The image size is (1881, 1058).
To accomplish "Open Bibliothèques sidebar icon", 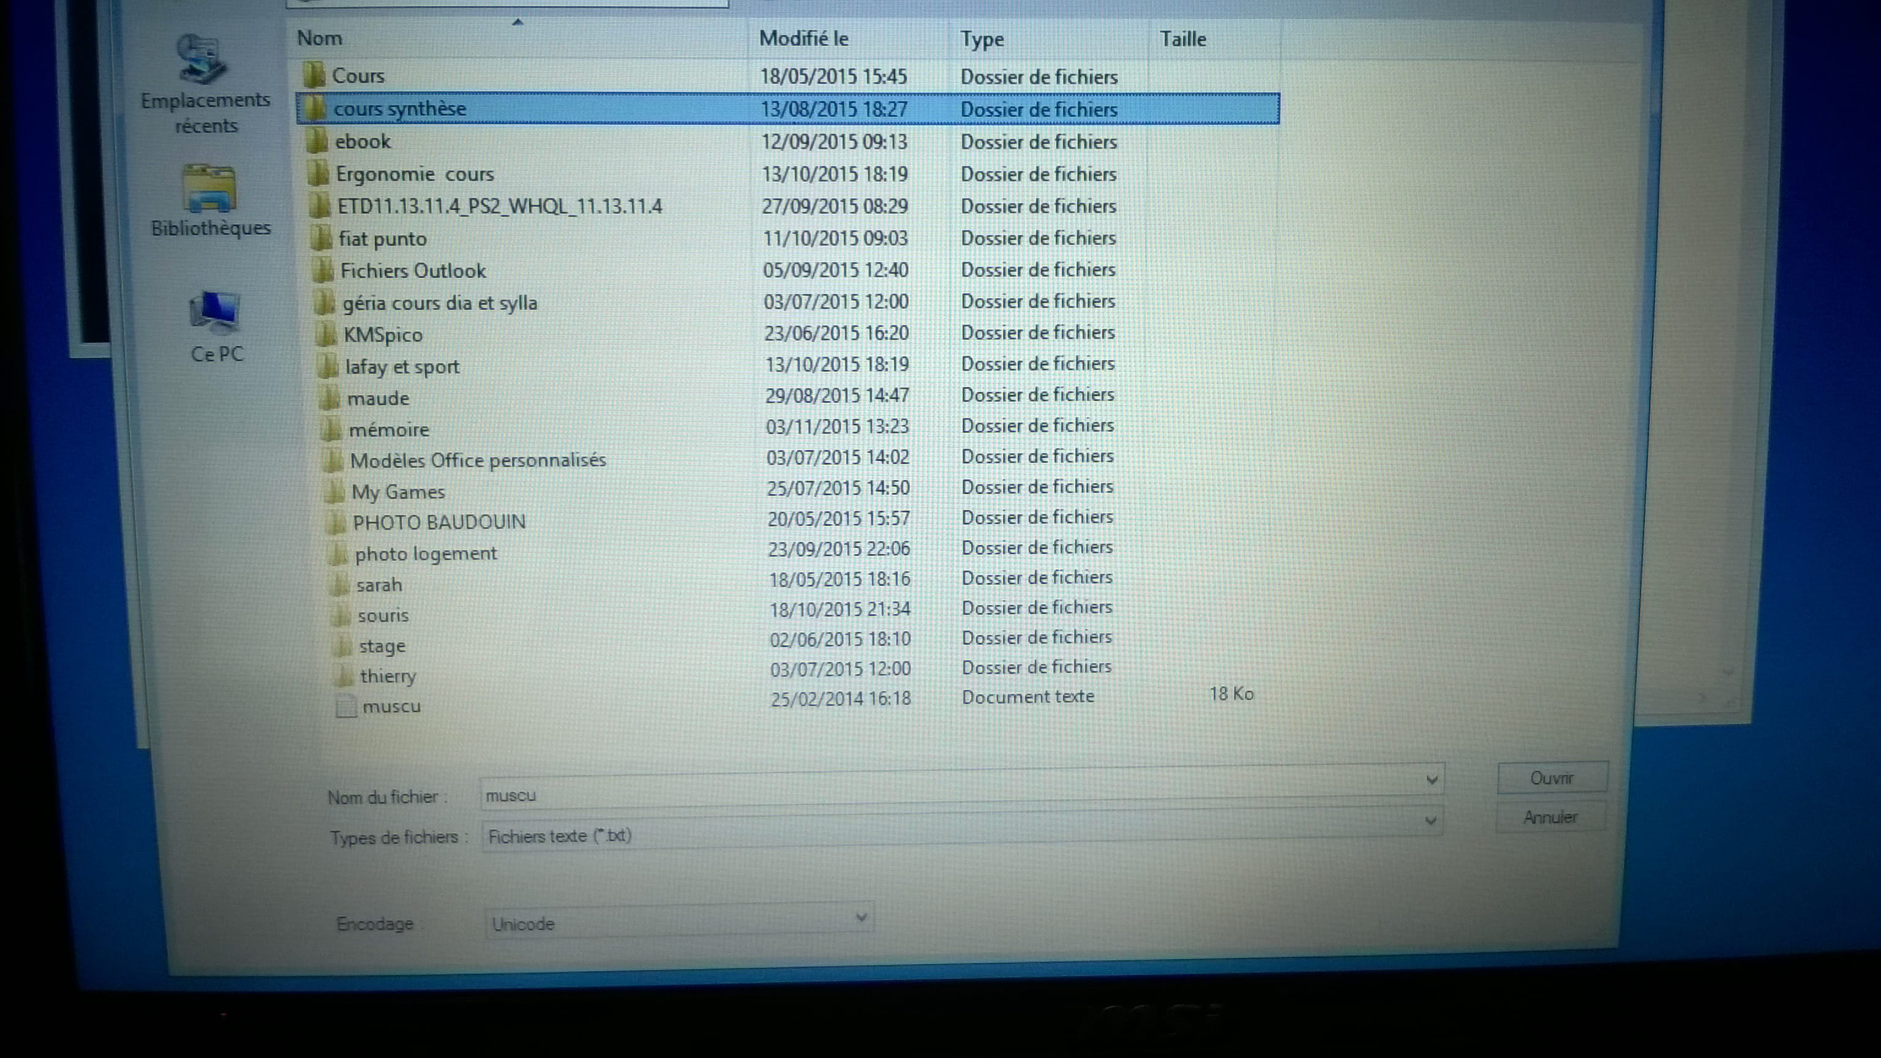I will click(x=209, y=189).
